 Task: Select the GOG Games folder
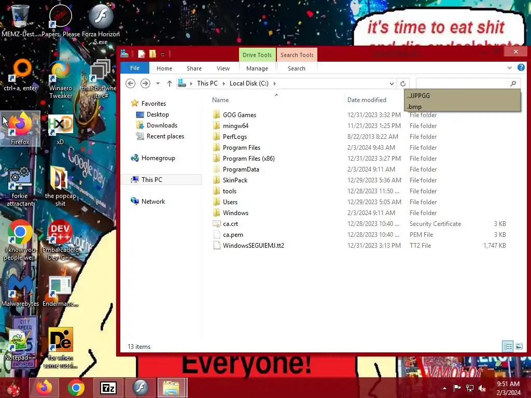[x=240, y=115]
